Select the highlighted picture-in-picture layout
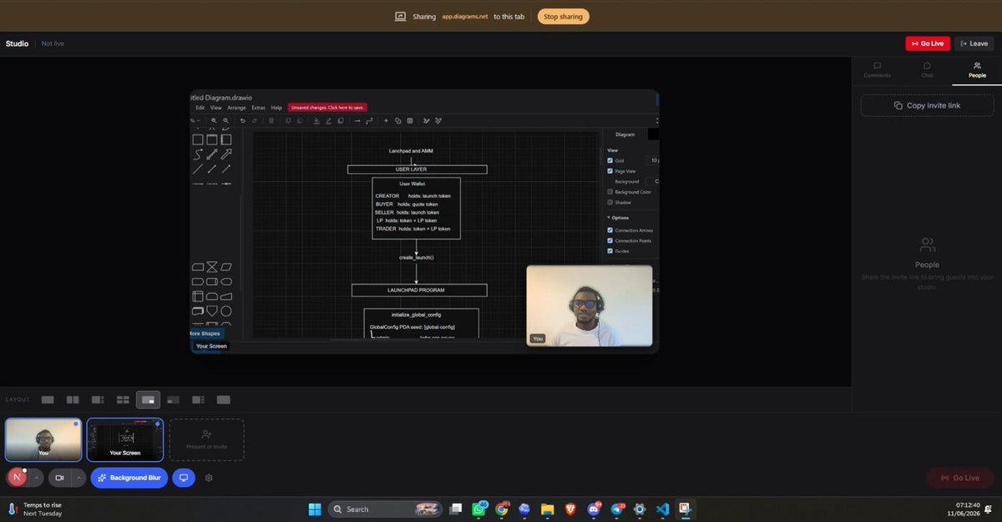The height and width of the screenshot is (522, 1002). (148, 400)
